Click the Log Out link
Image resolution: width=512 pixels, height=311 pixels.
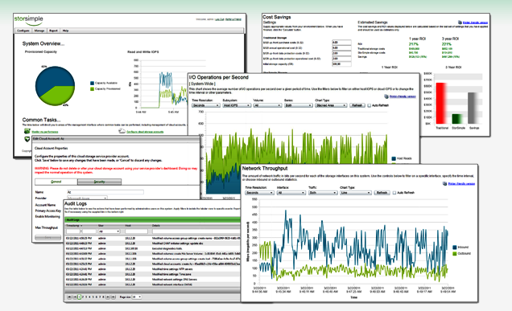pos(220,19)
